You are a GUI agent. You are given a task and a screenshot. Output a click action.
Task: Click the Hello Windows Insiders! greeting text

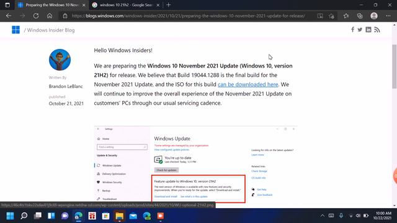[x=123, y=50]
